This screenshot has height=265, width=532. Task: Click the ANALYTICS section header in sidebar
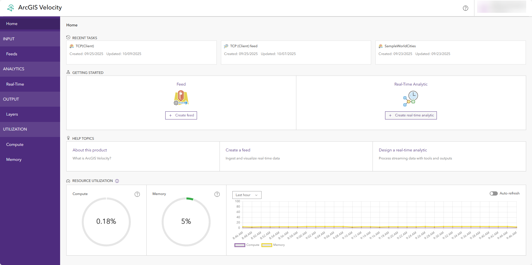coord(30,69)
